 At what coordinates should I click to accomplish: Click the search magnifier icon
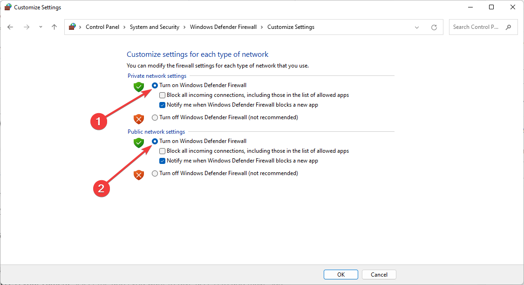508,27
